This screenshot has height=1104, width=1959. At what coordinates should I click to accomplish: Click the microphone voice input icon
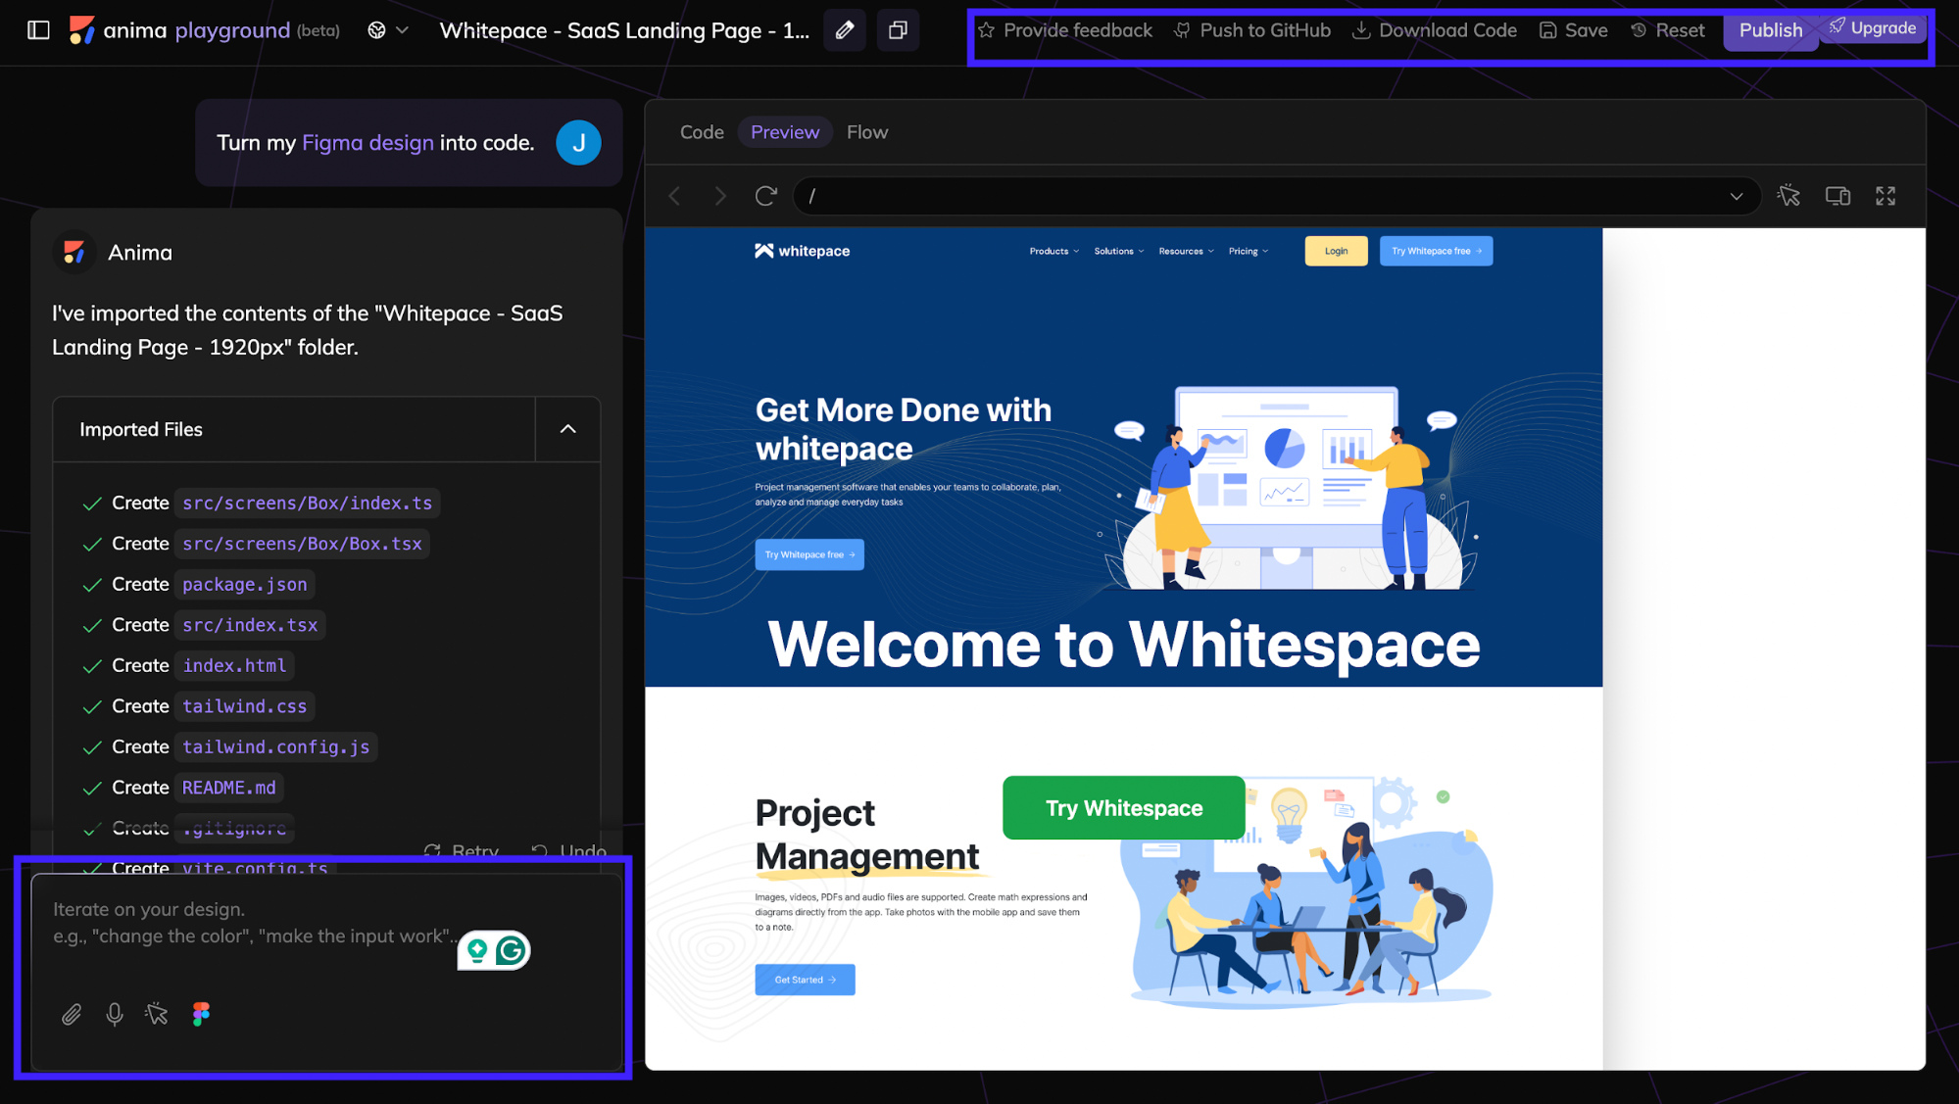(x=115, y=1014)
